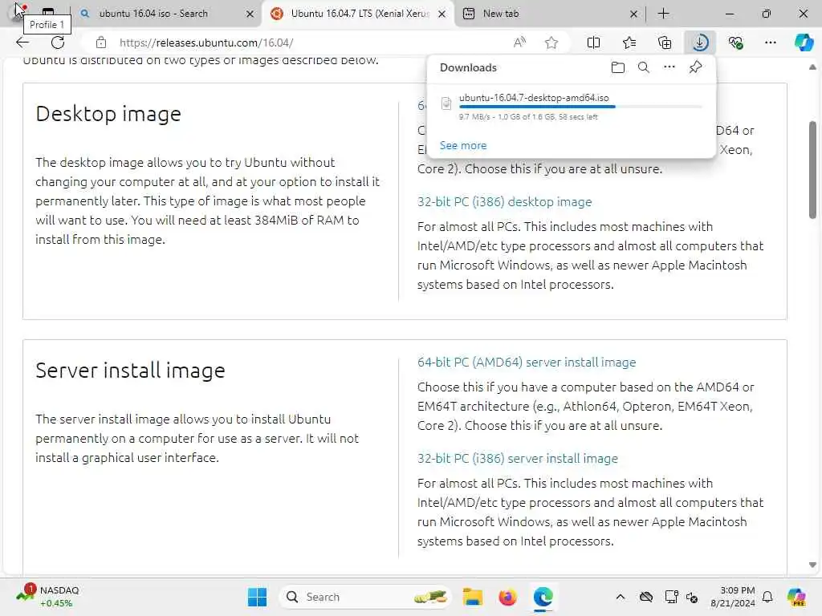The image size is (822, 616).
Task: Open File Explorer from the taskbar
Action: click(472, 597)
